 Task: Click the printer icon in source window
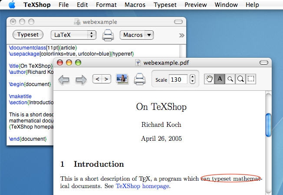point(108,35)
